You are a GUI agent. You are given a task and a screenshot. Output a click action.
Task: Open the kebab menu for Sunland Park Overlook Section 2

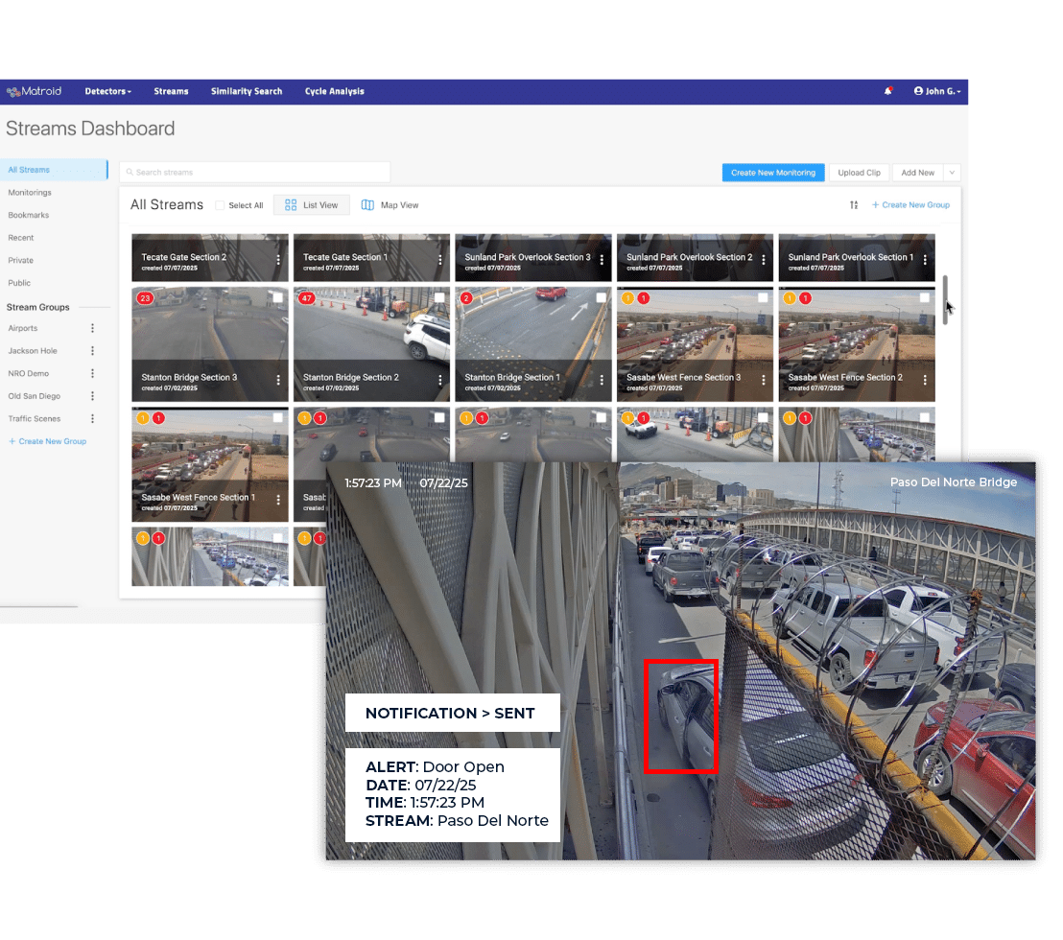tap(764, 260)
